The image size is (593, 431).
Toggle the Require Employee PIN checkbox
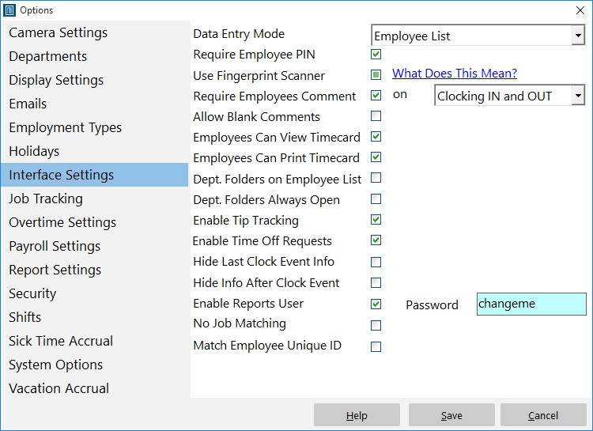click(x=376, y=55)
